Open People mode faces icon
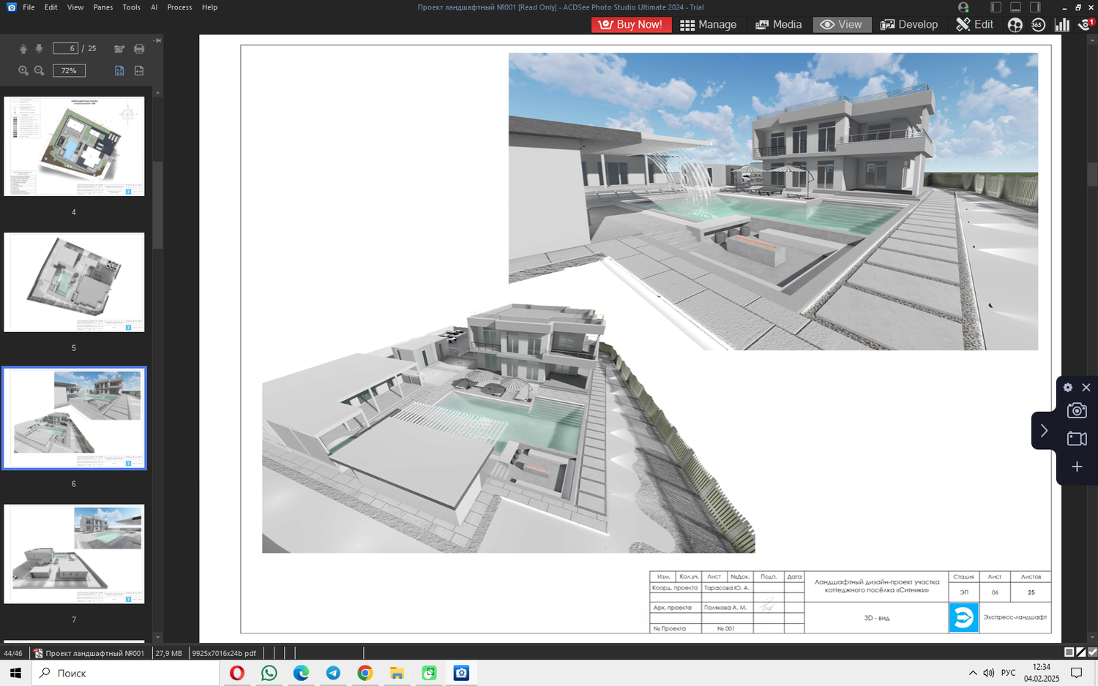Screen dimensions: 1098x686 (x=1015, y=25)
